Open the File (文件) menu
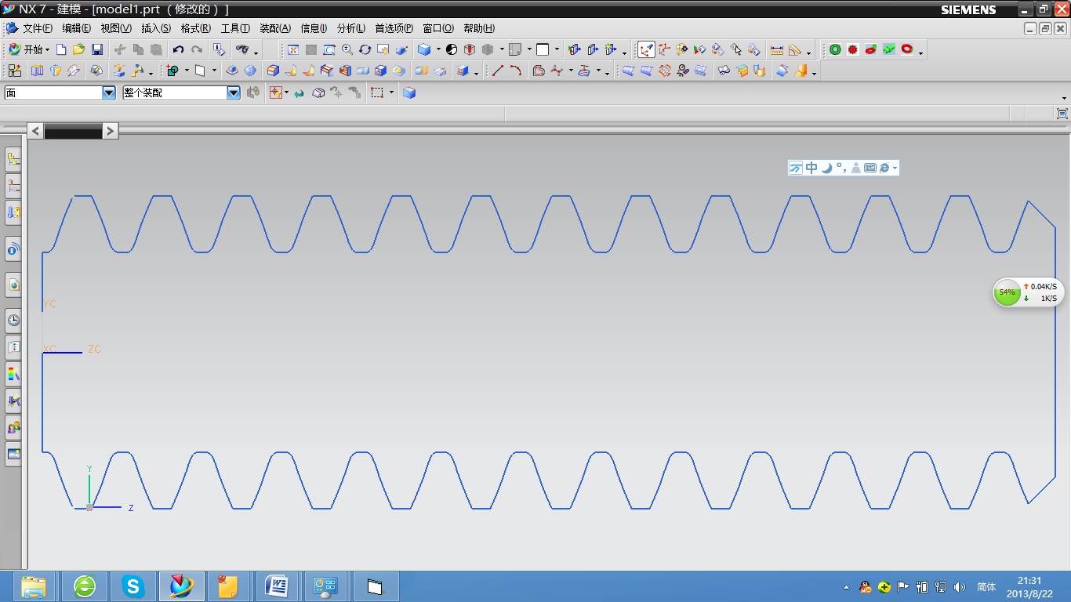1071x602 pixels. pos(37,28)
